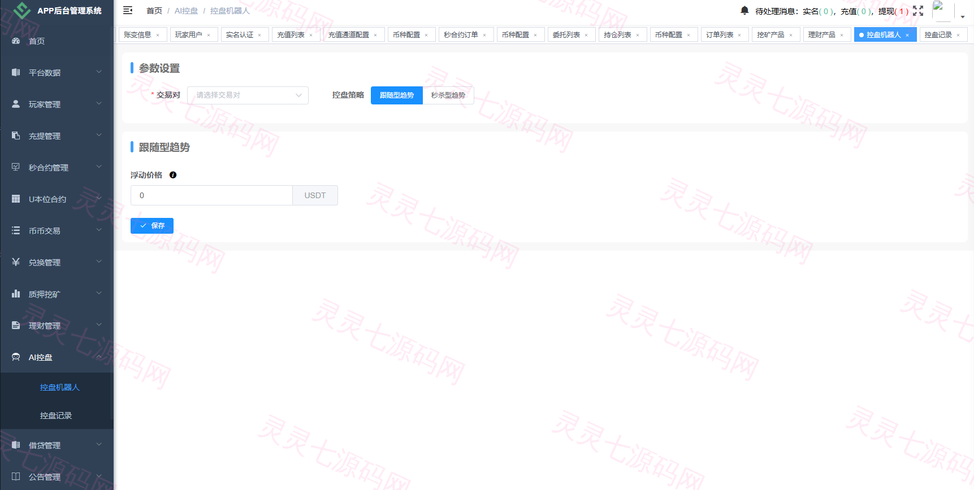
Task: Click the AI控盘 robot icon
Action: click(x=16, y=357)
